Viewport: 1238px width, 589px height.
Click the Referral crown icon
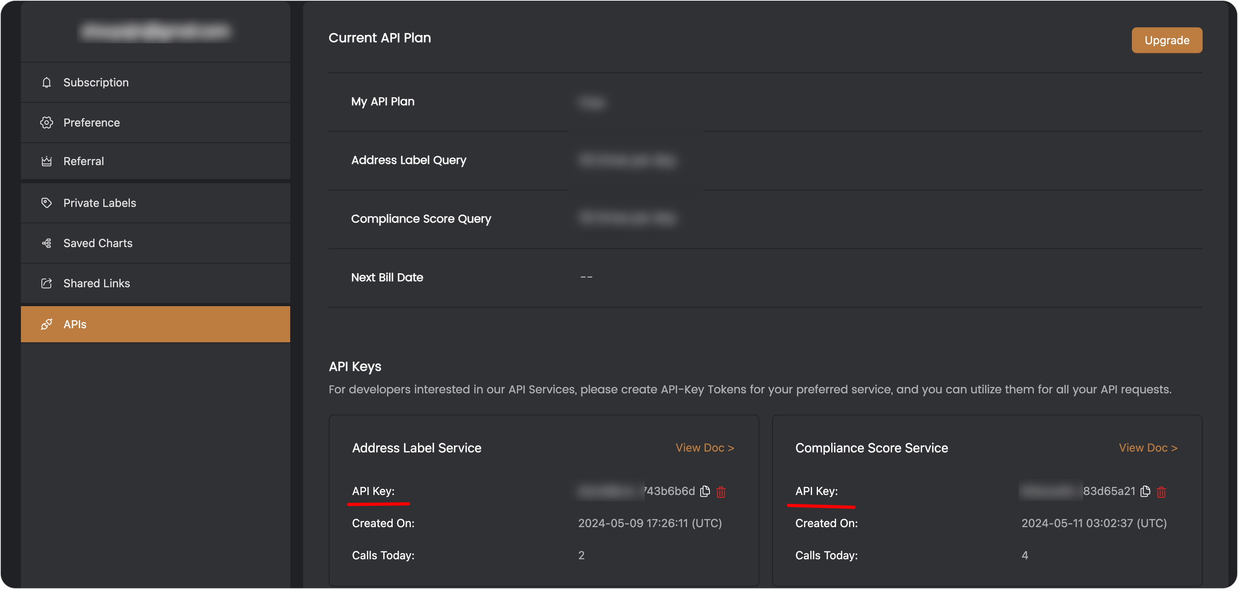(x=46, y=162)
